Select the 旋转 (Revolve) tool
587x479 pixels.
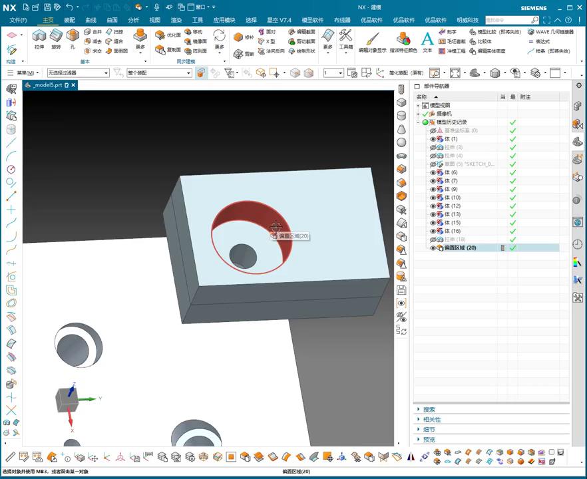(56, 36)
